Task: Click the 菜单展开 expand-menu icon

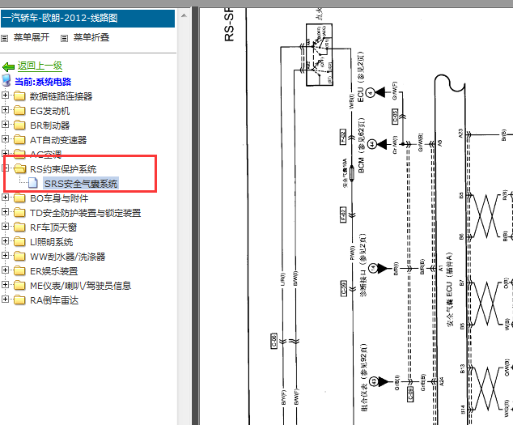Action: coord(4,38)
